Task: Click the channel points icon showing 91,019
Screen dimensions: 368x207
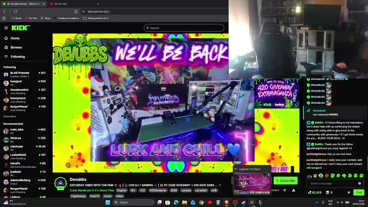Action: 310,192
